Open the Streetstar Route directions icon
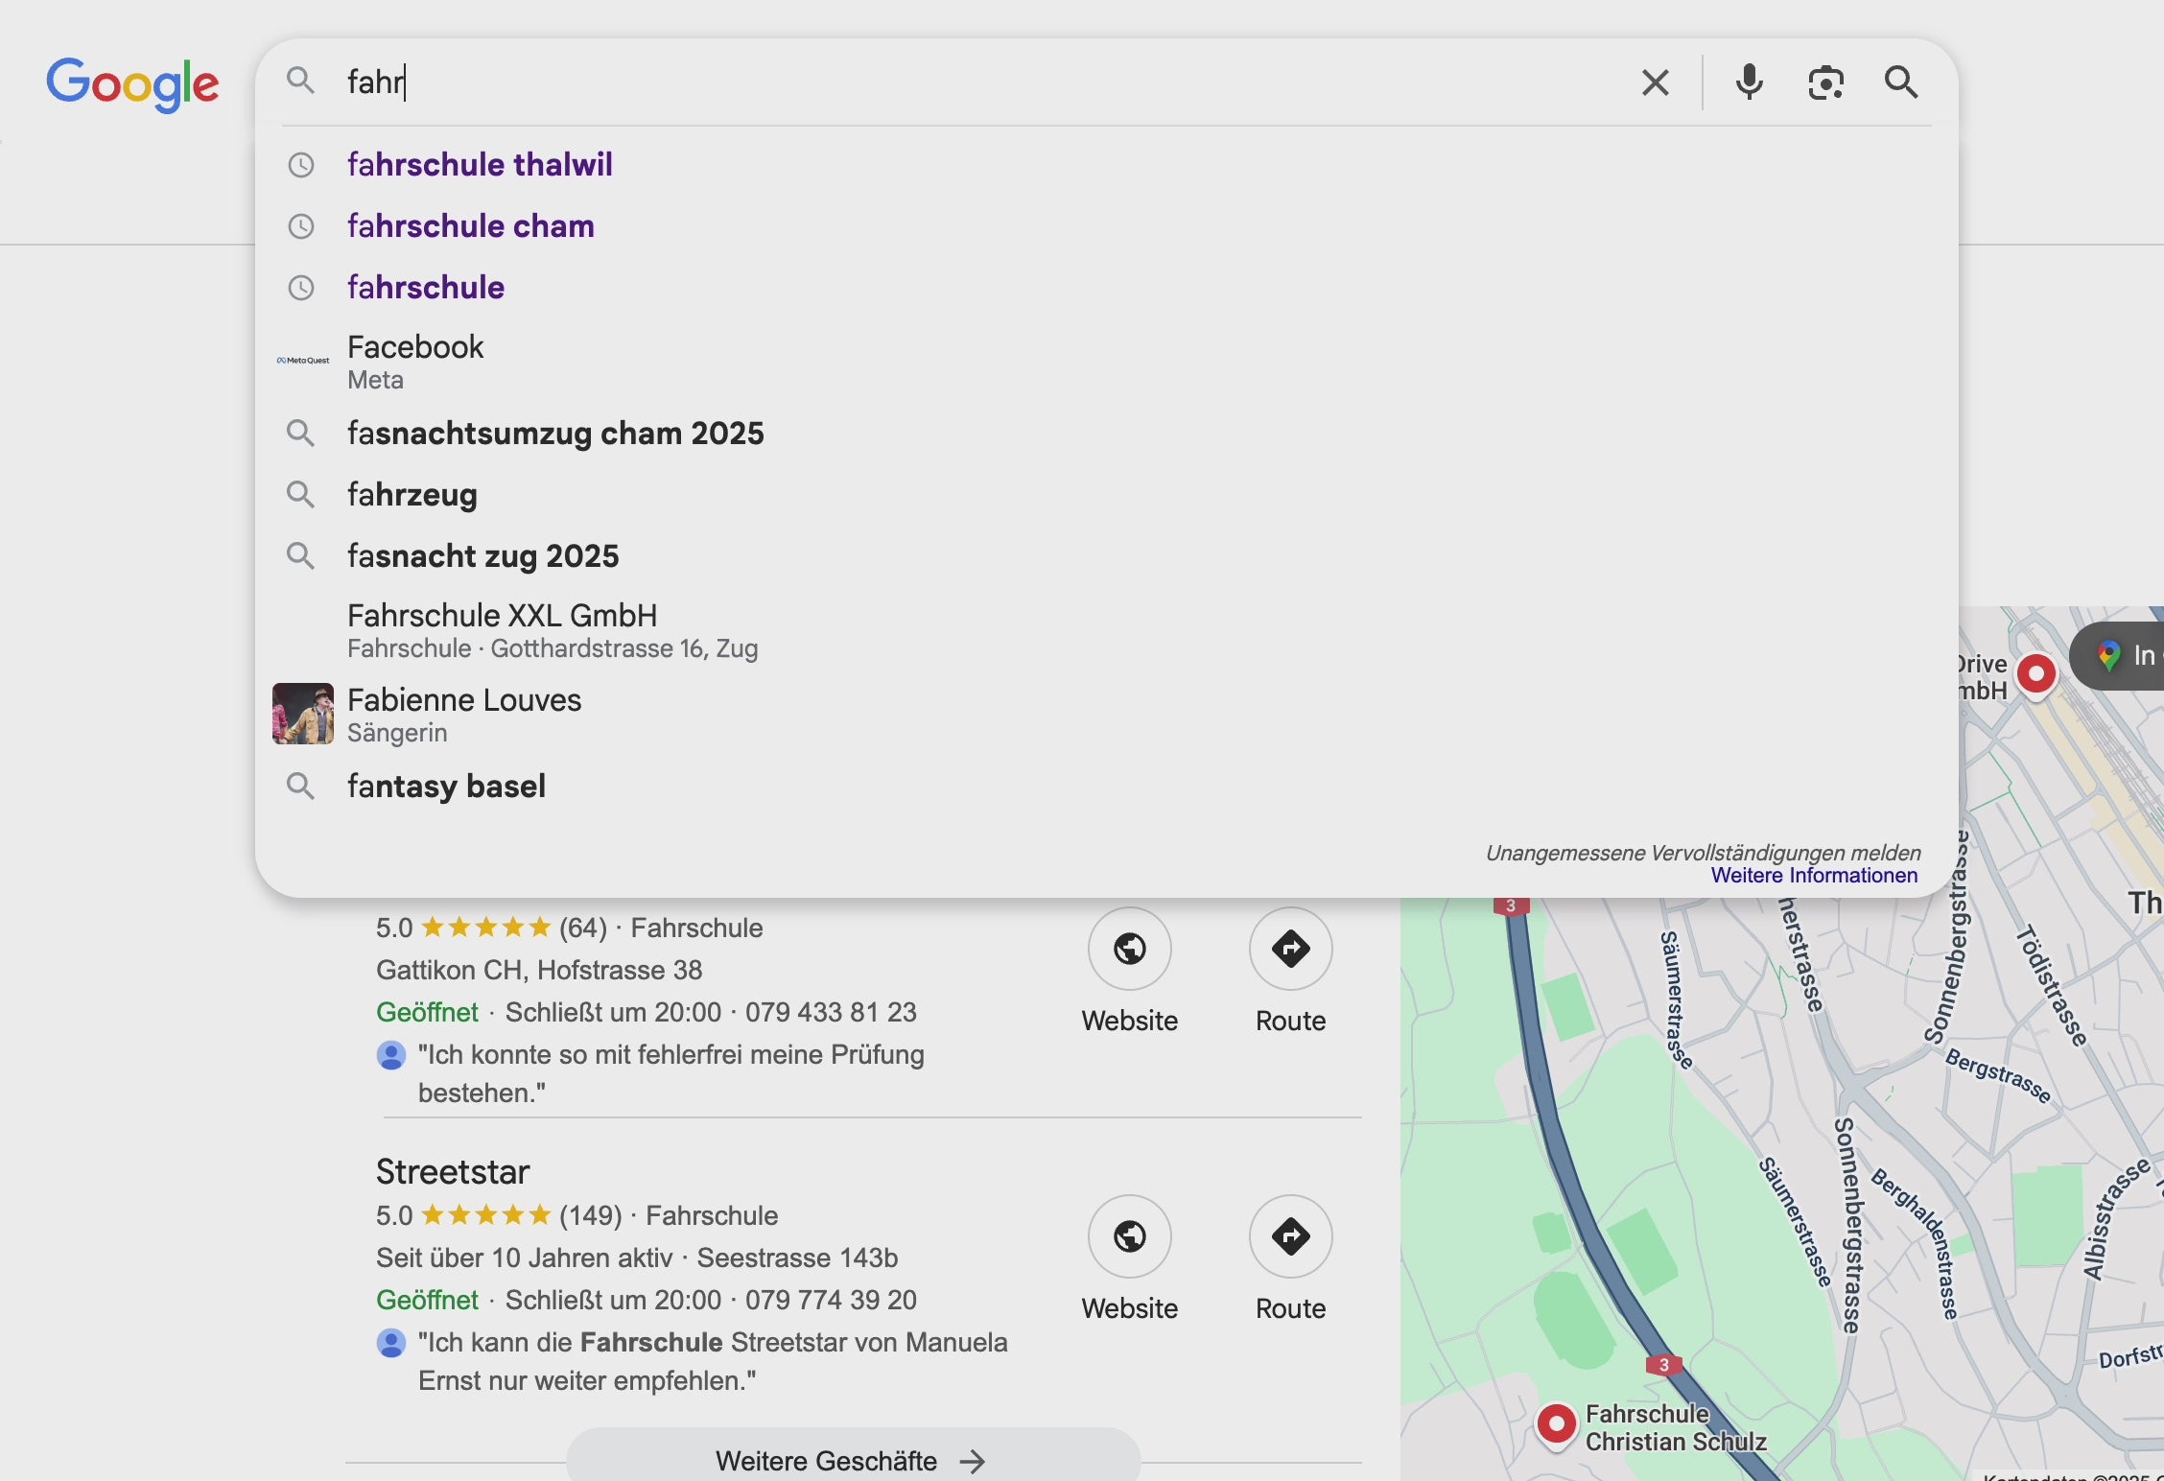Viewport: 2164px width, 1481px height. (1290, 1236)
